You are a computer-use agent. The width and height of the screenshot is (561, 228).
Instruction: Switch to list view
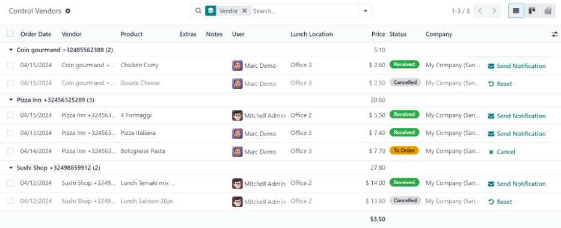click(516, 11)
